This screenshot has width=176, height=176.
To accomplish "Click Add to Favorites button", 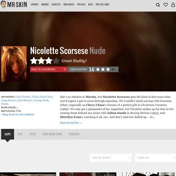I will coord(49,69).
